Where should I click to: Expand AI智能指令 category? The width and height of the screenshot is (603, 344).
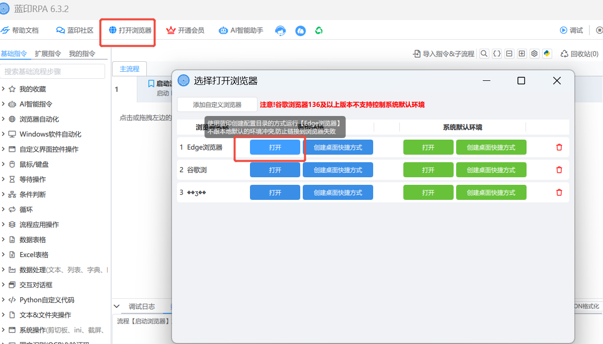3,103
